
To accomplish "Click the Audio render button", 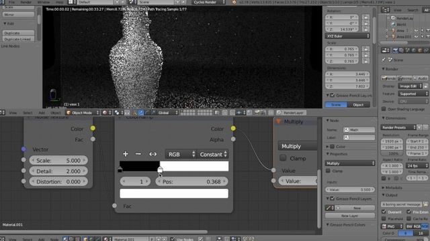I will pyautogui.click(x=421, y=78).
